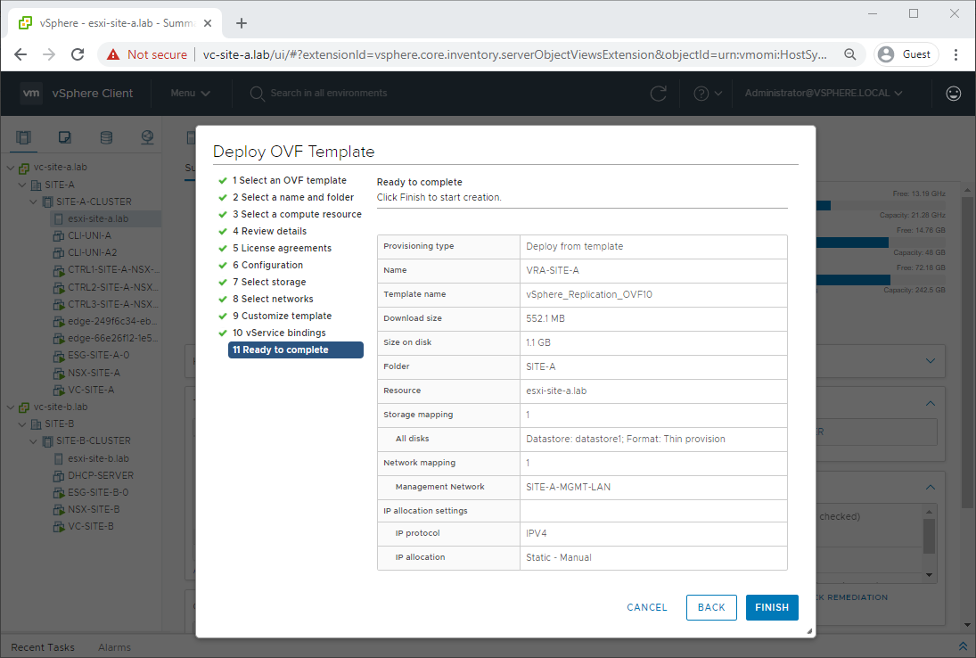
Task: Click the Search in all environments field
Action: point(328,94)
